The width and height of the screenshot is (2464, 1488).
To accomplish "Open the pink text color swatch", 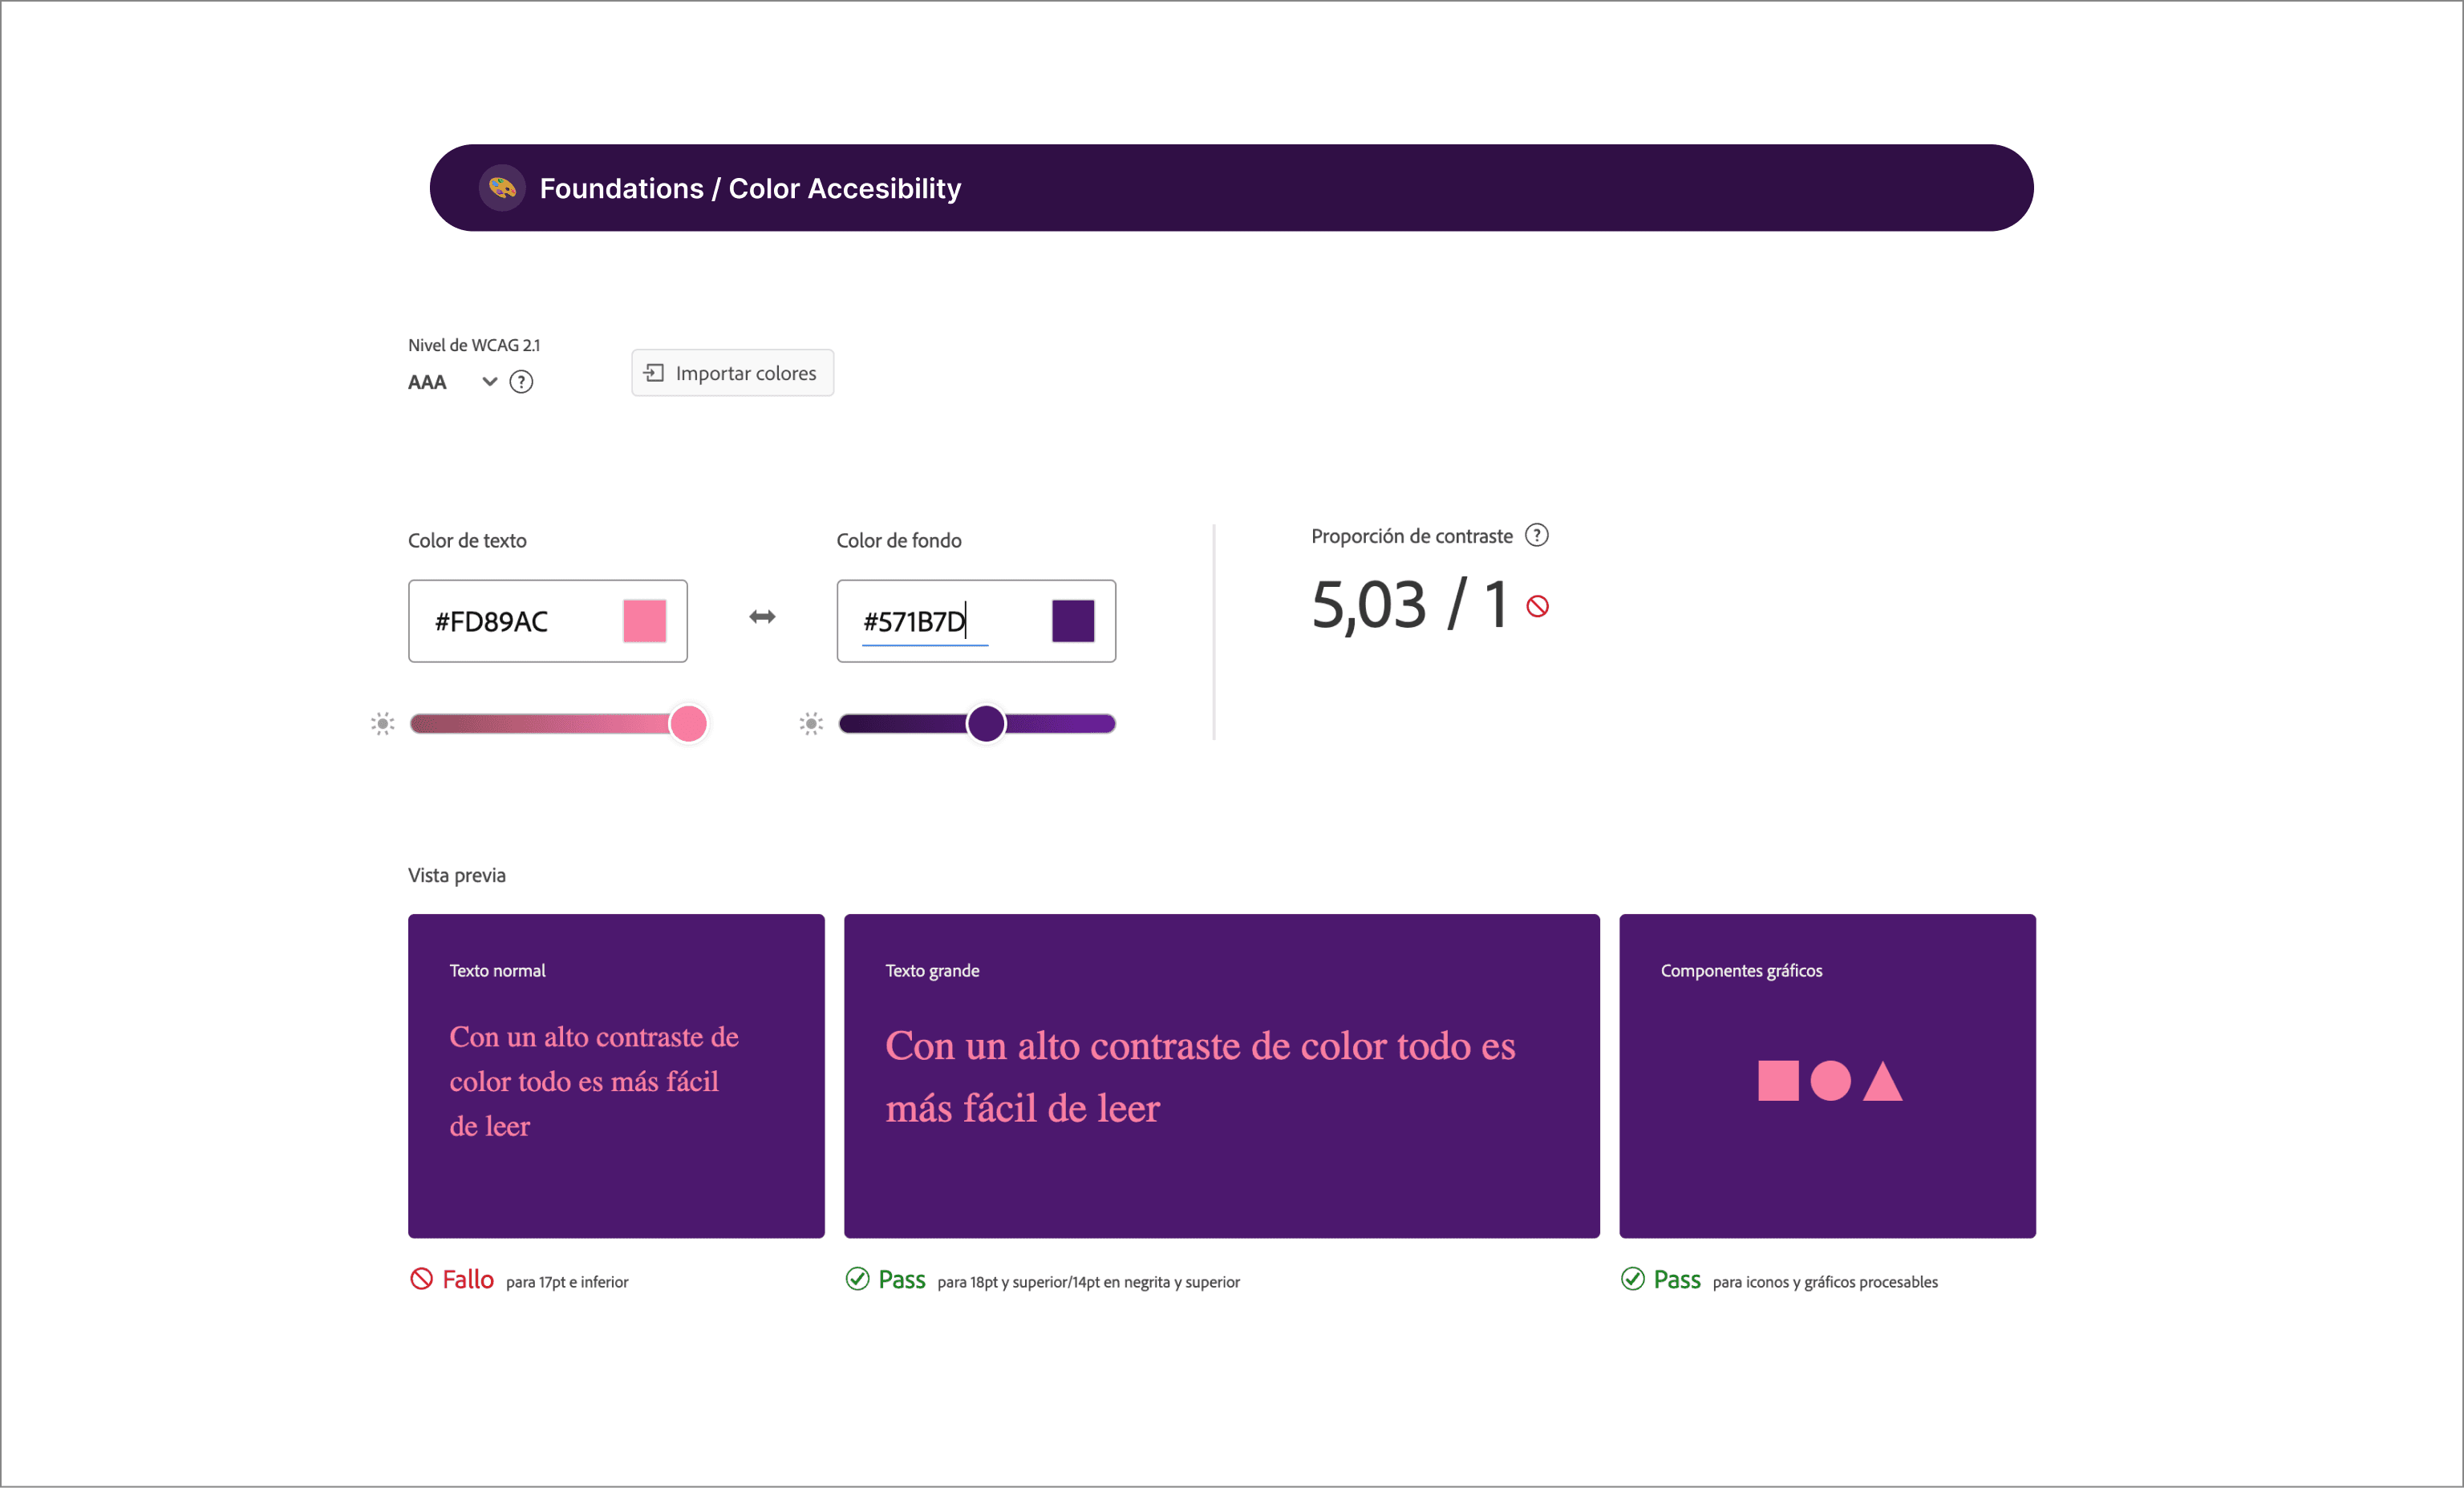I will pos(644,621).
